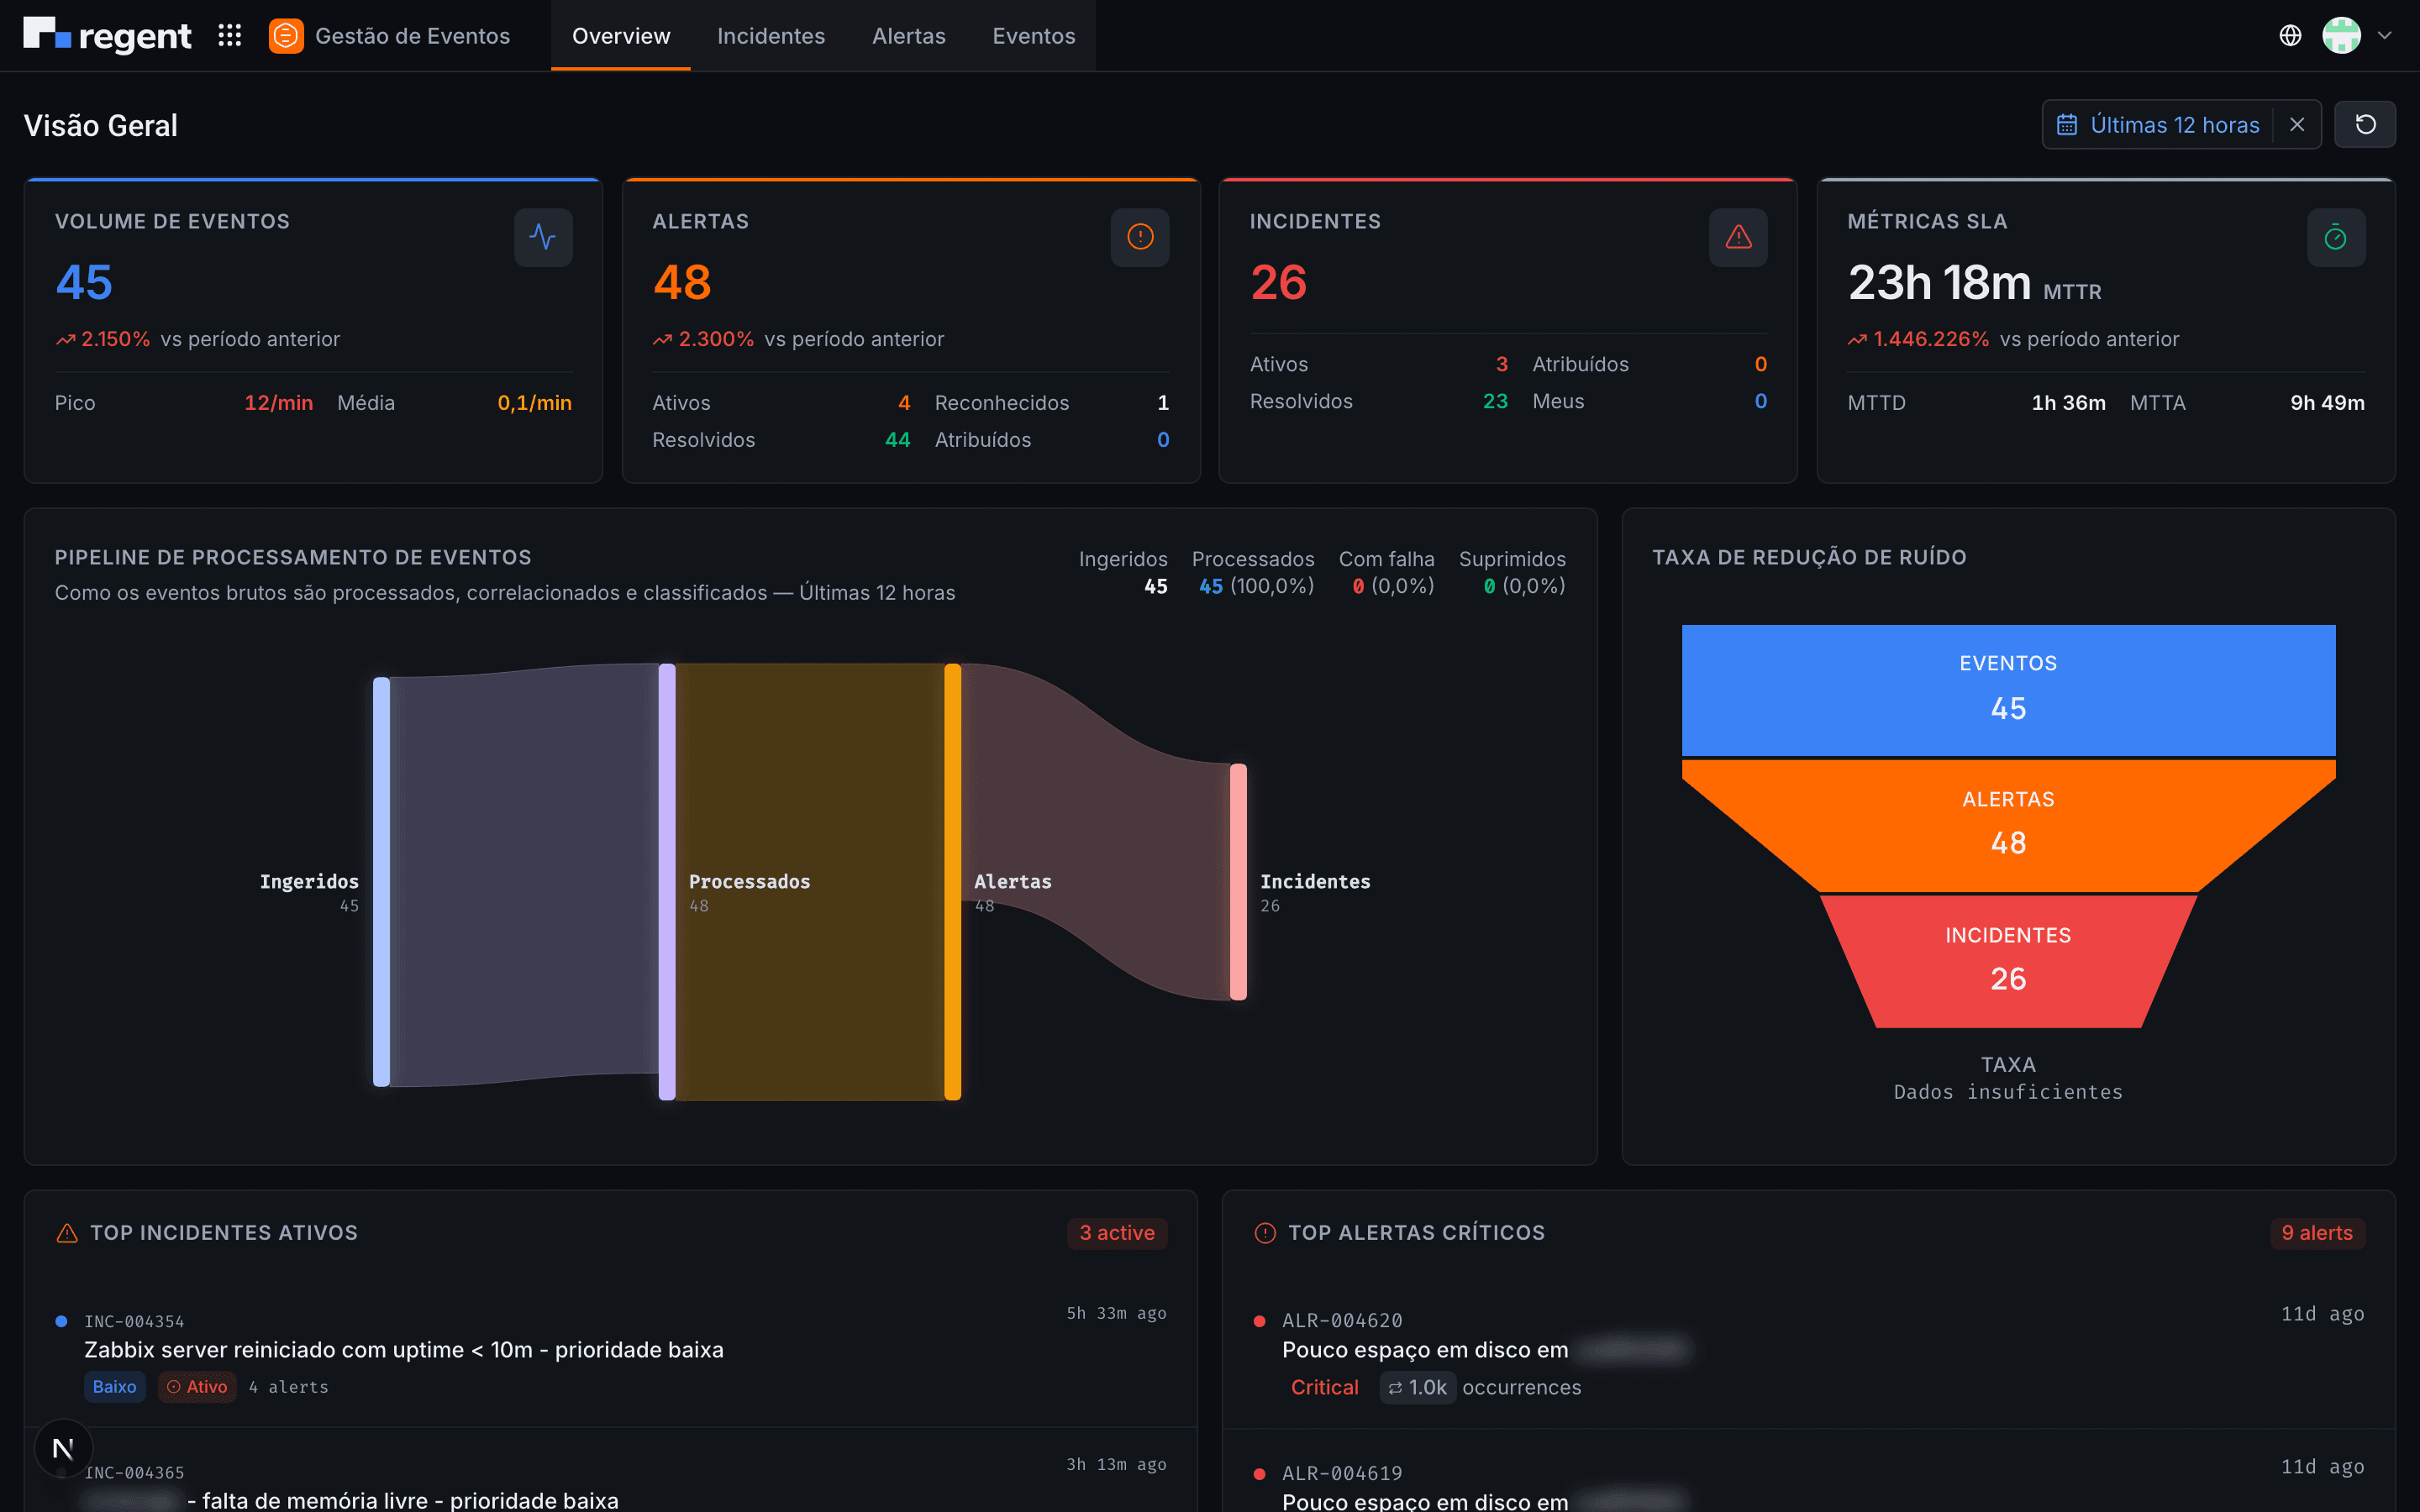2420x1512 pixels.
Task: Open the round N badge button
Action: (63, 1448)
